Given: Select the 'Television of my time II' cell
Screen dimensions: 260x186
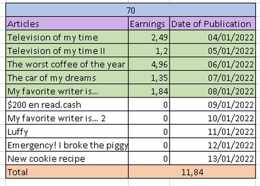Looking at the screenshot, I should point(67,50).
